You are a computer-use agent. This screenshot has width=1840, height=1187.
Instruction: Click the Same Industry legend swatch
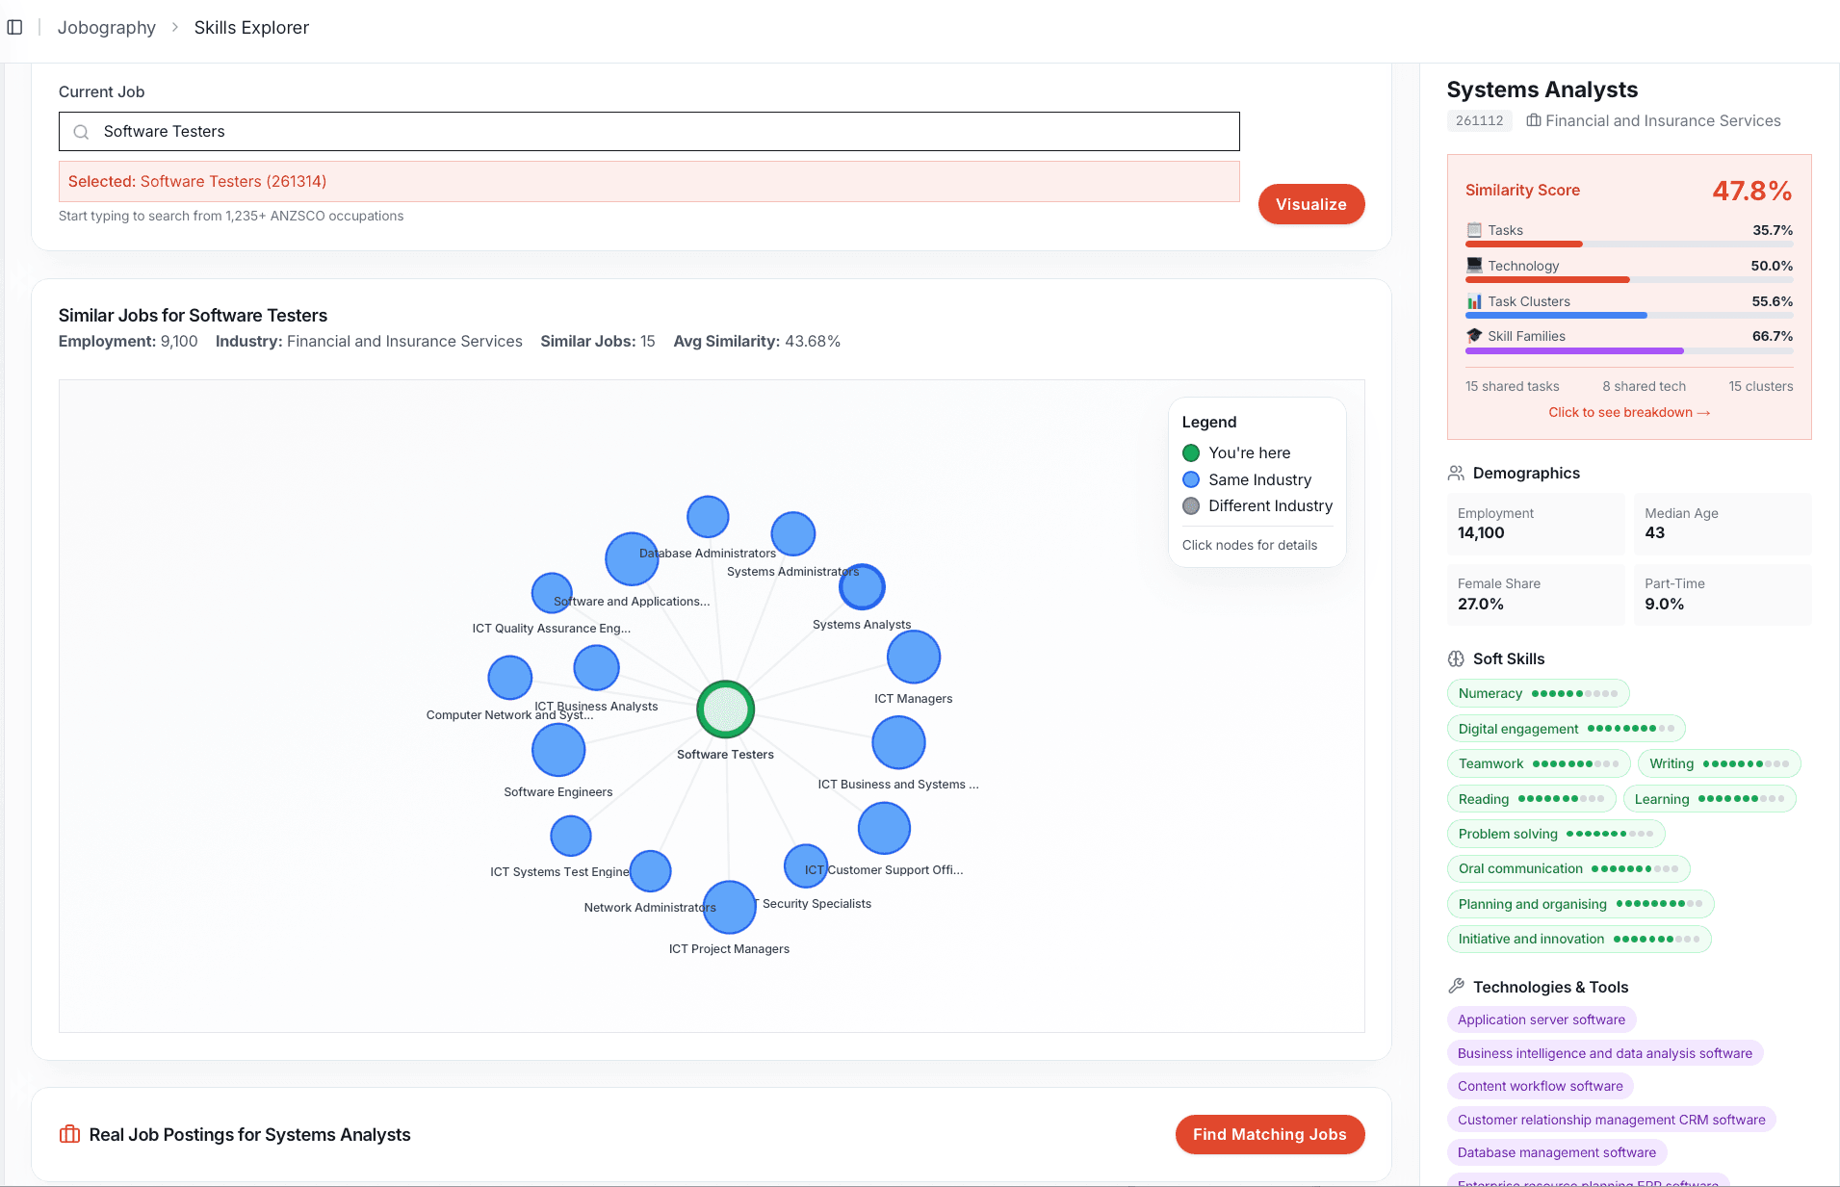pyautogui.click(x=1191, y=479)
